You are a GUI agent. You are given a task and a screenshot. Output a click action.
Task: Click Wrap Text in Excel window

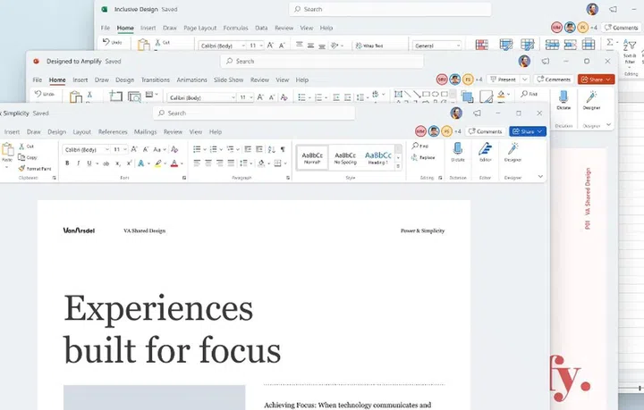[369, 46]
